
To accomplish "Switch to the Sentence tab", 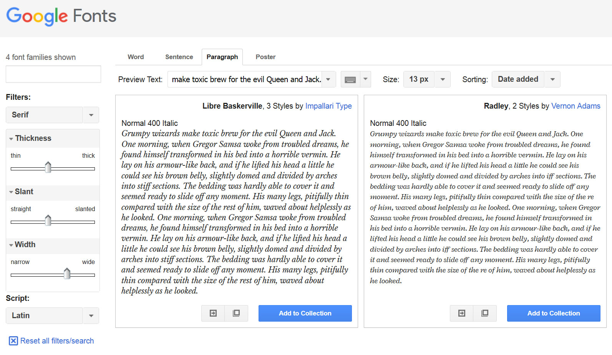I will [179, 57].
